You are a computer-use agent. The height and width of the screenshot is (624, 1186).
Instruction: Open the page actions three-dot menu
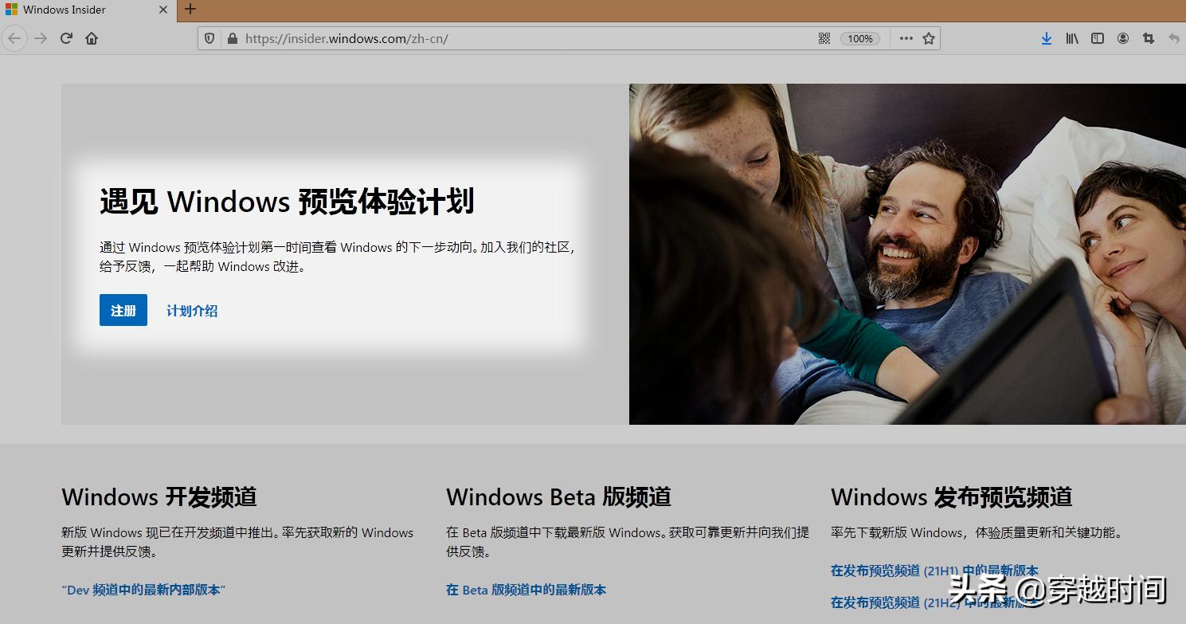pos(905,37)
